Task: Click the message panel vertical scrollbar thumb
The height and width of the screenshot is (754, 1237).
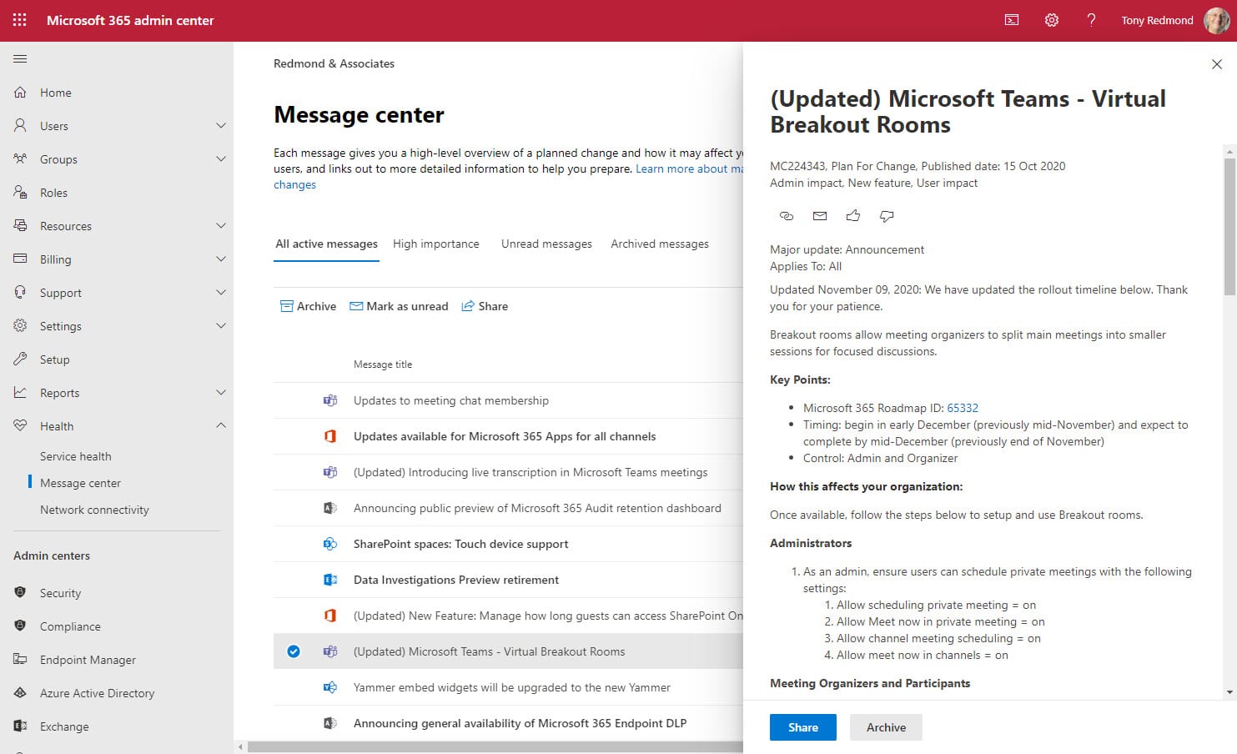Action: 1229,225
